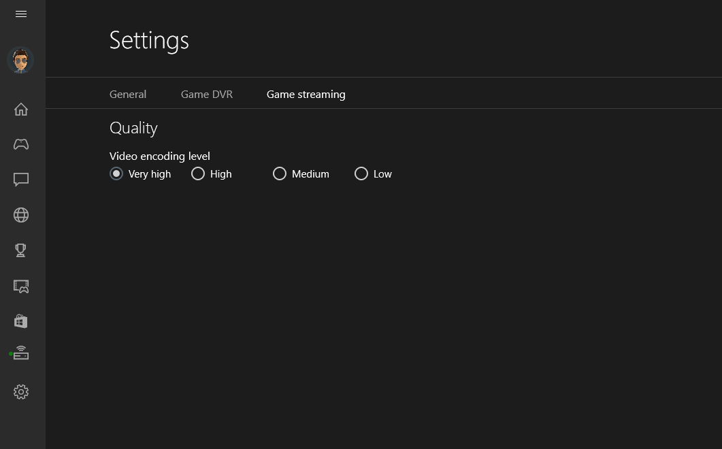Screen dimensions: 722x449
Task: Select Very high encoding level
Action: point(140,173)
